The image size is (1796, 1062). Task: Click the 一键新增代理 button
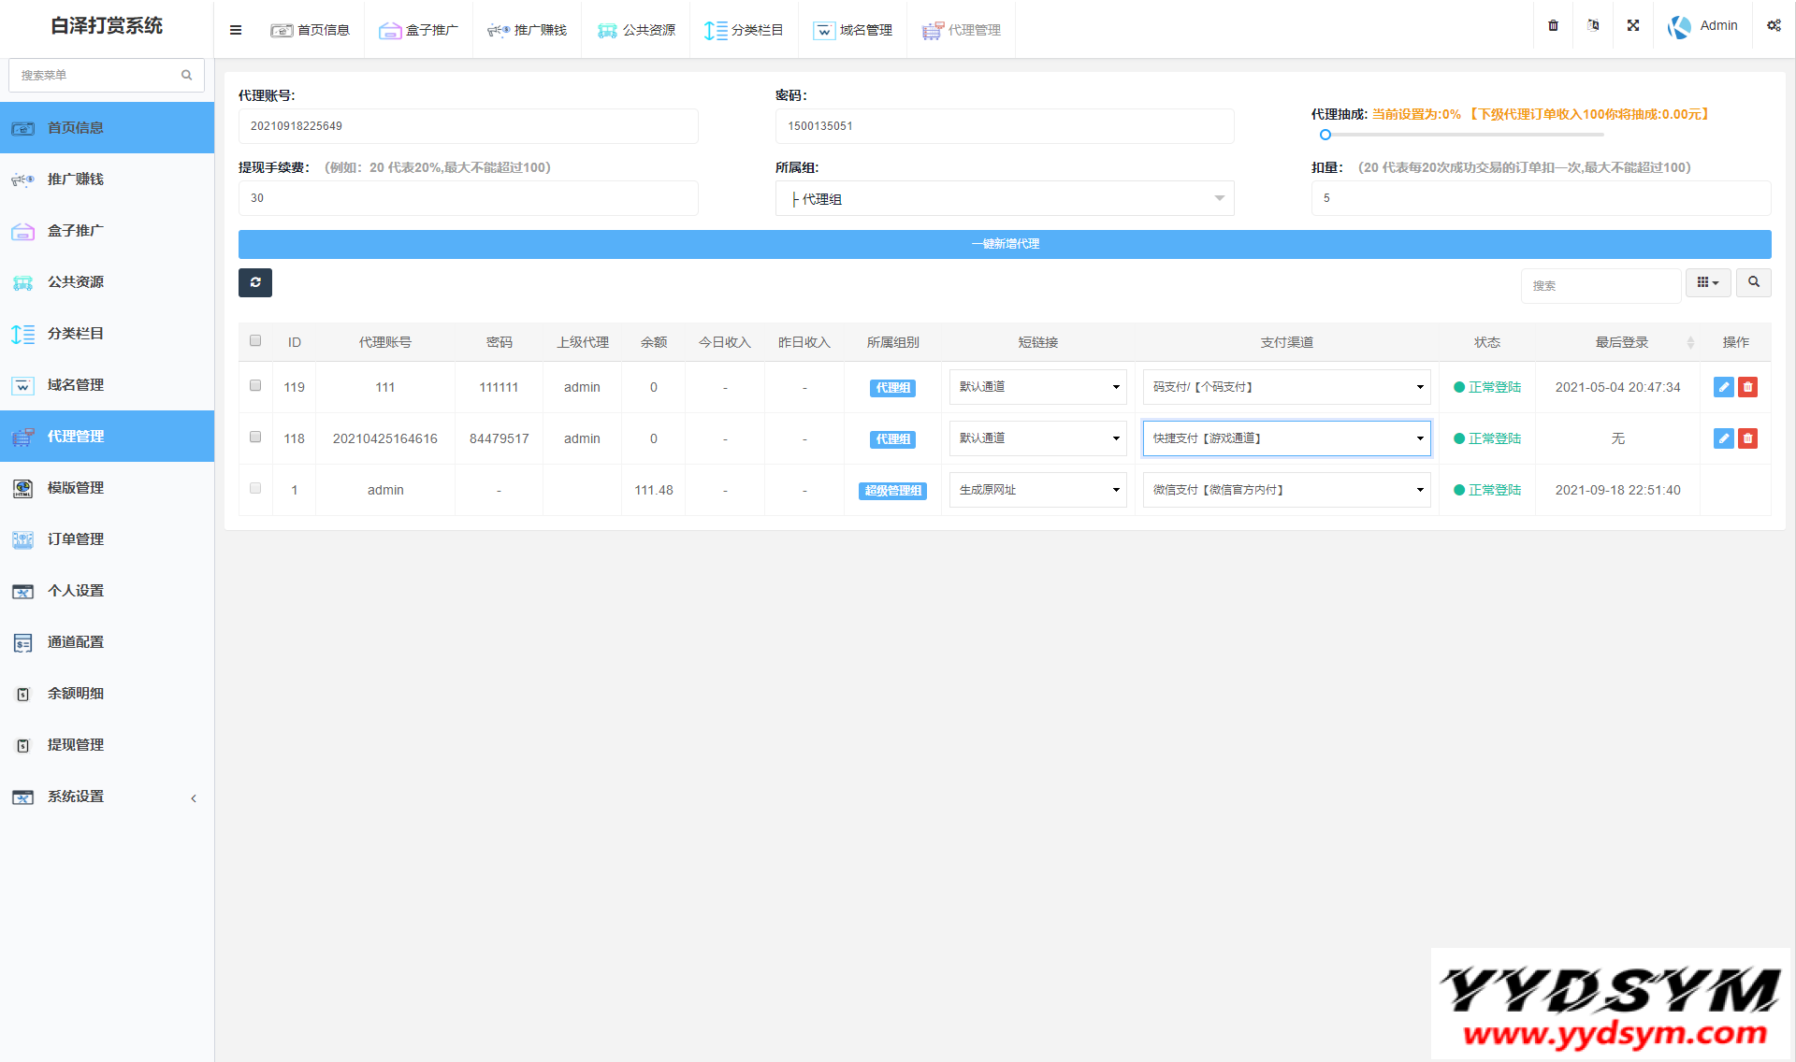(1004, 244)
